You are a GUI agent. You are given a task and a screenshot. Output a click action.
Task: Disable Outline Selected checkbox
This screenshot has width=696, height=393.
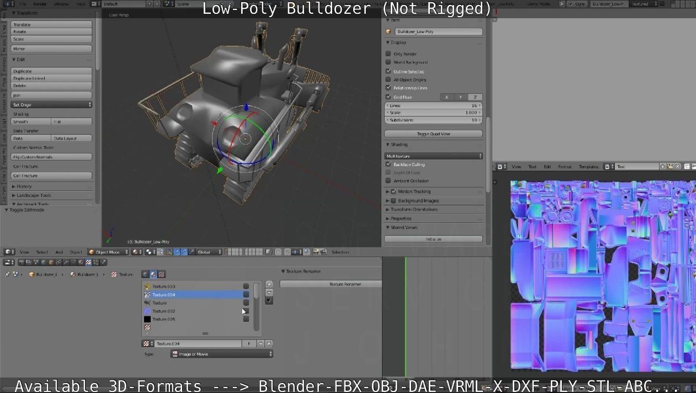click(388, 71)
